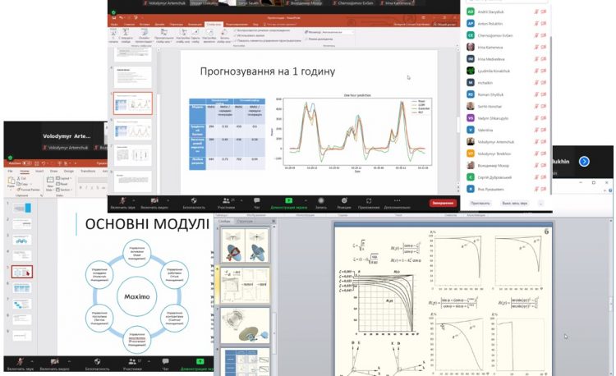Image resolution: width=616 pixels, height=376 pixels.
Task: Click Set Up Slide Show icon in top PowerPoint ribbon
Action: click(x=182, y=35)
